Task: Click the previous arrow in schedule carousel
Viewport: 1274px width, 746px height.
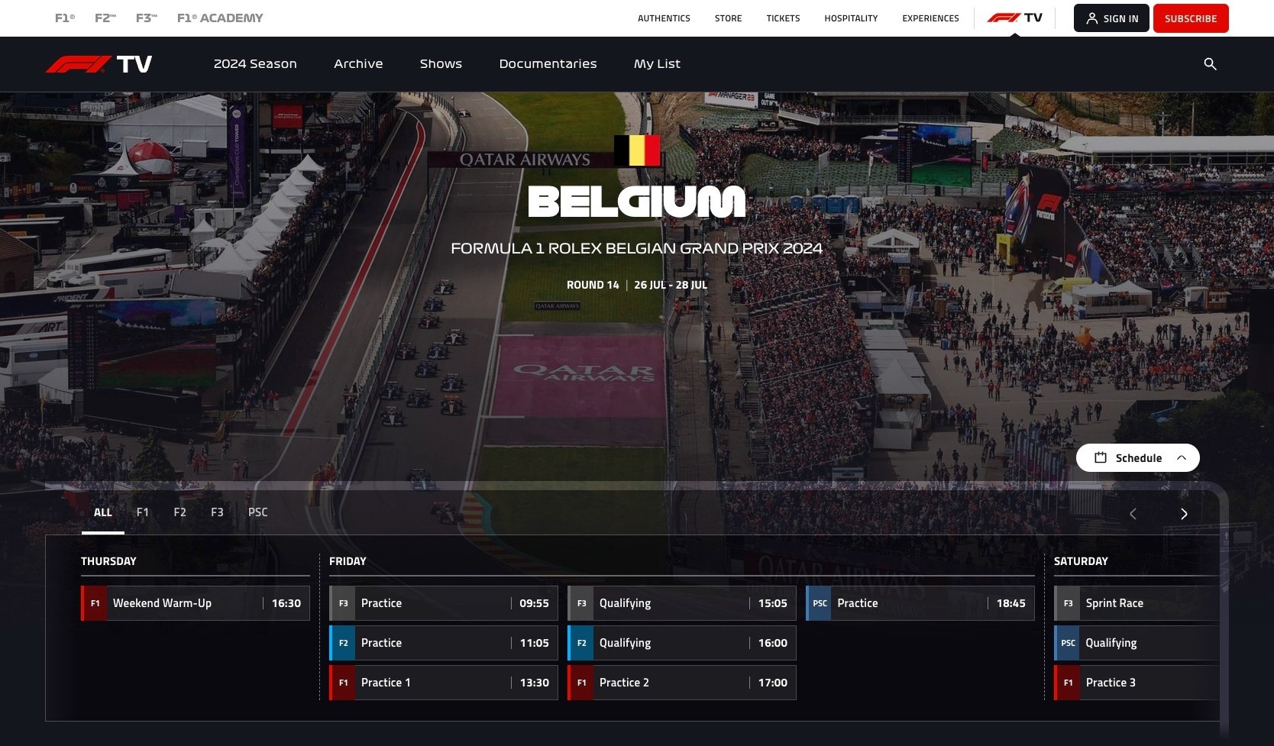Action: 1133,514
